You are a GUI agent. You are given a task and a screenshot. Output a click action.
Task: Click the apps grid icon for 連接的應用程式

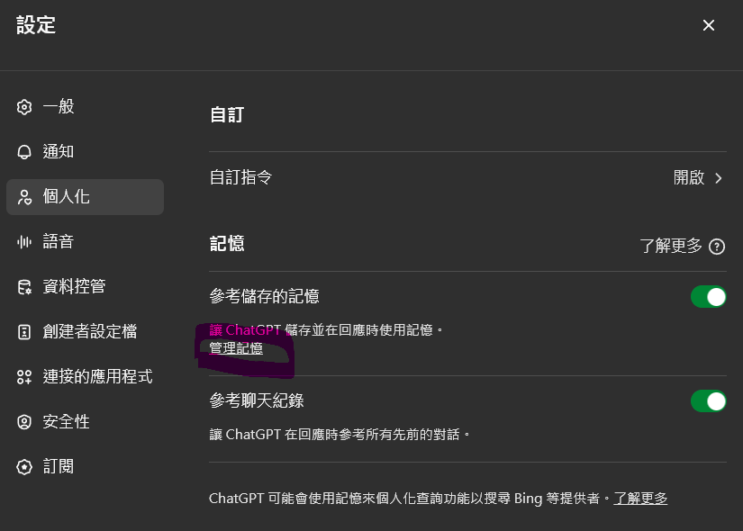[x=24, y=377]
